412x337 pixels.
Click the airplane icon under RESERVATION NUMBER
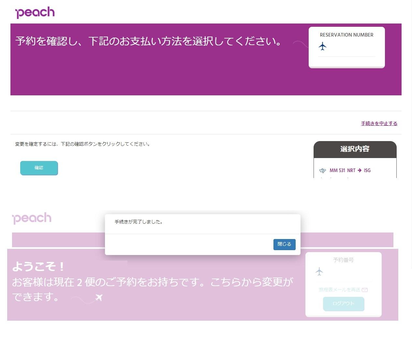pos(322,46)
